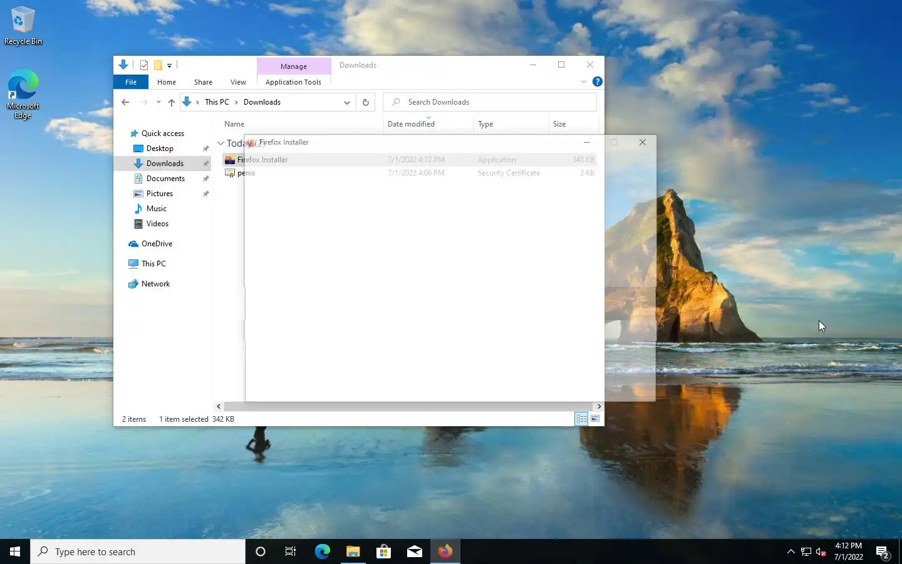Open the clock and date flyout
Image resolution: width=902 pixels, height=564 pixels.
tap(848, 551)
